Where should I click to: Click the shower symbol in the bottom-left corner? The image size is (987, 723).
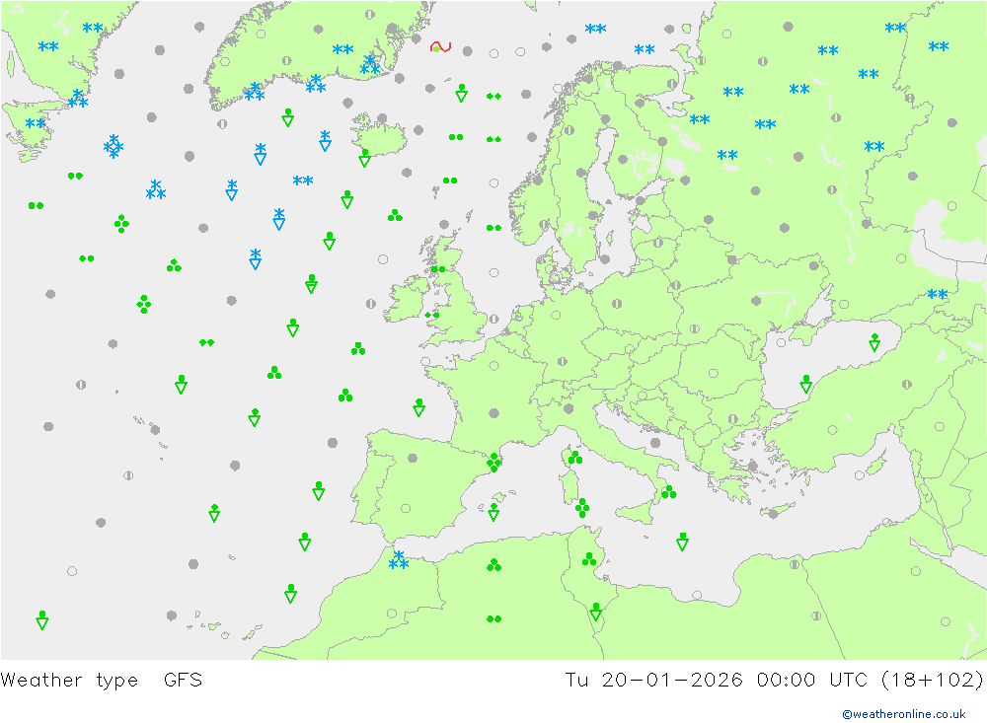[x=42, y=620]
